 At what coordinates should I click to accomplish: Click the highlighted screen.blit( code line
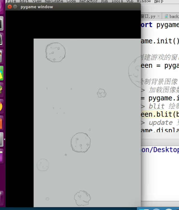[x=160, y=114]
